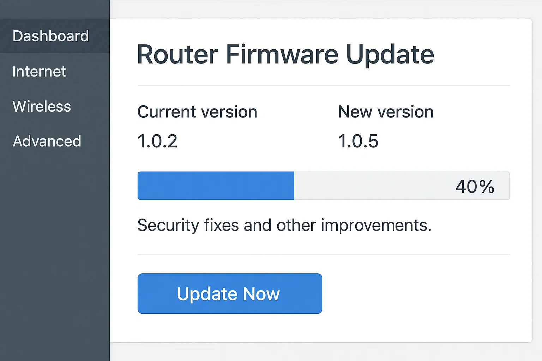The height and width of the screenshot is (361, 542).
Task: Click the security fixes description text
Action: click(x=284, y=225)
